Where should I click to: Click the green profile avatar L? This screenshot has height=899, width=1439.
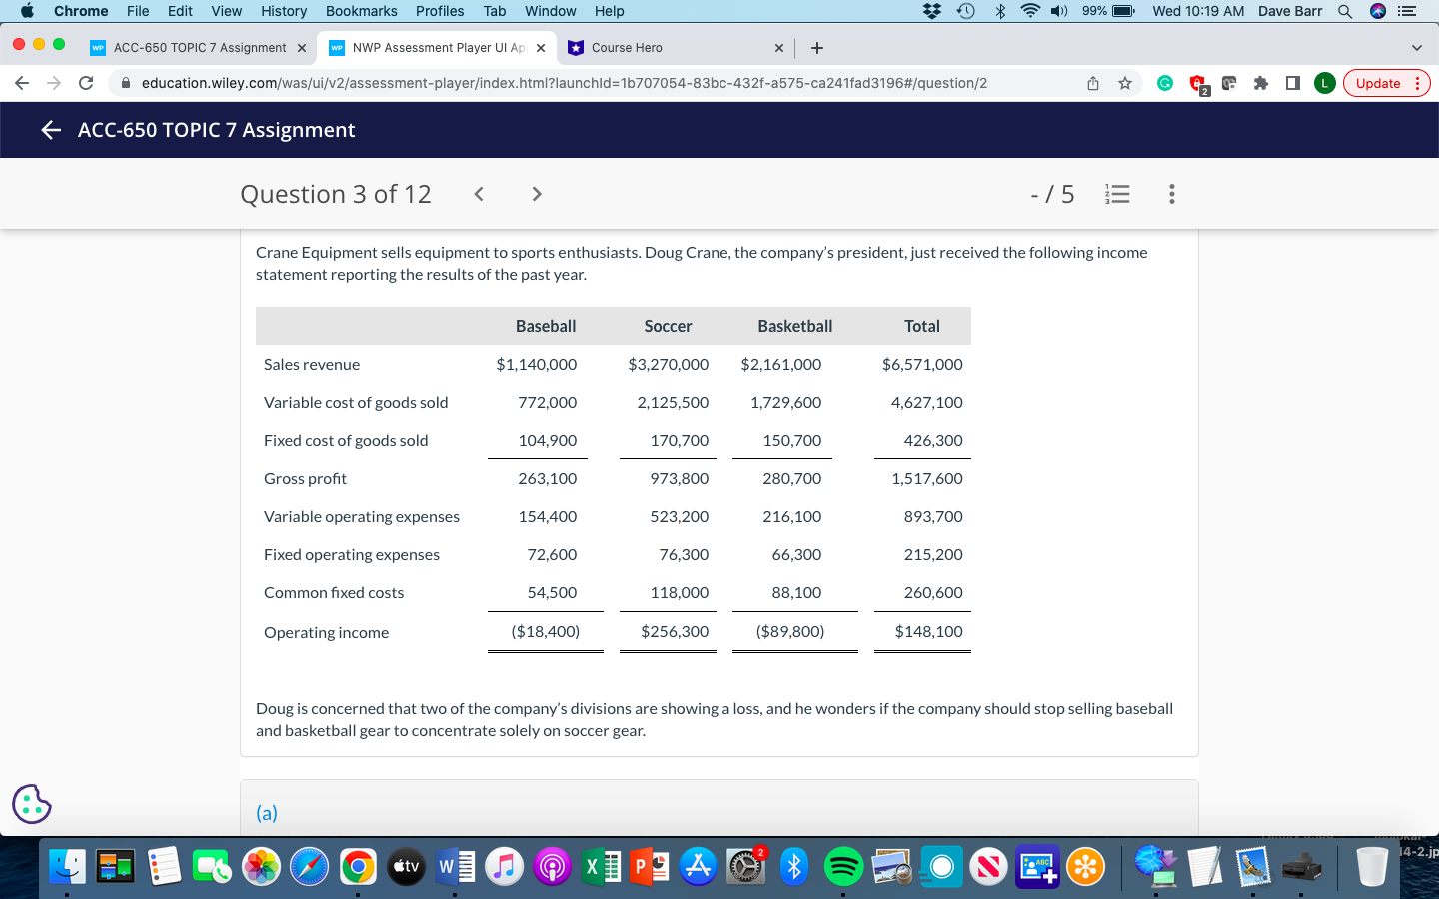[1323, 83]
